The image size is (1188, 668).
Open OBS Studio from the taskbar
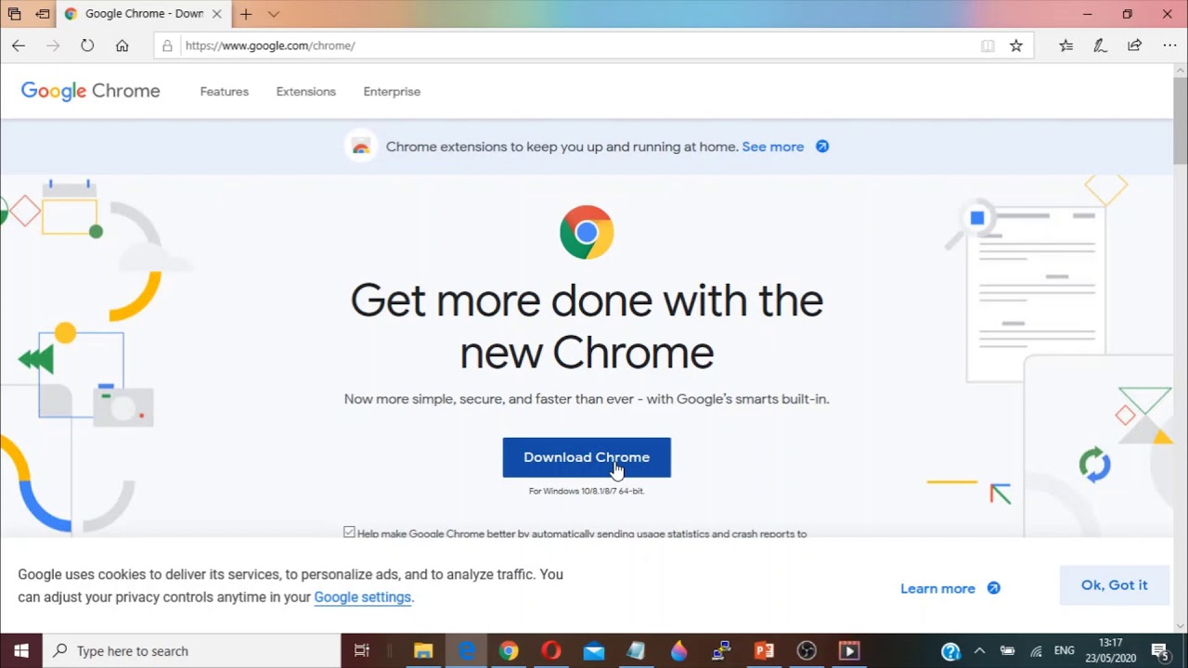807,651
